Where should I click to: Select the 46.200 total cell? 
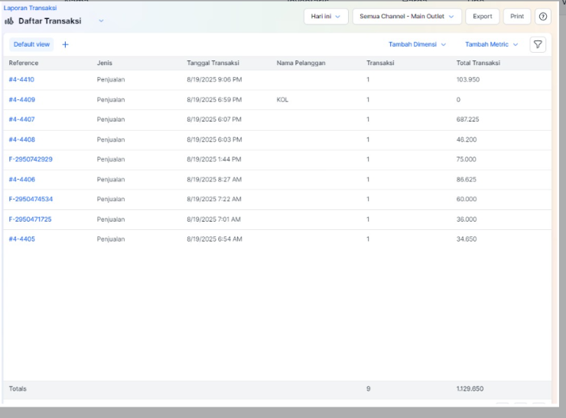coord(467,140)
